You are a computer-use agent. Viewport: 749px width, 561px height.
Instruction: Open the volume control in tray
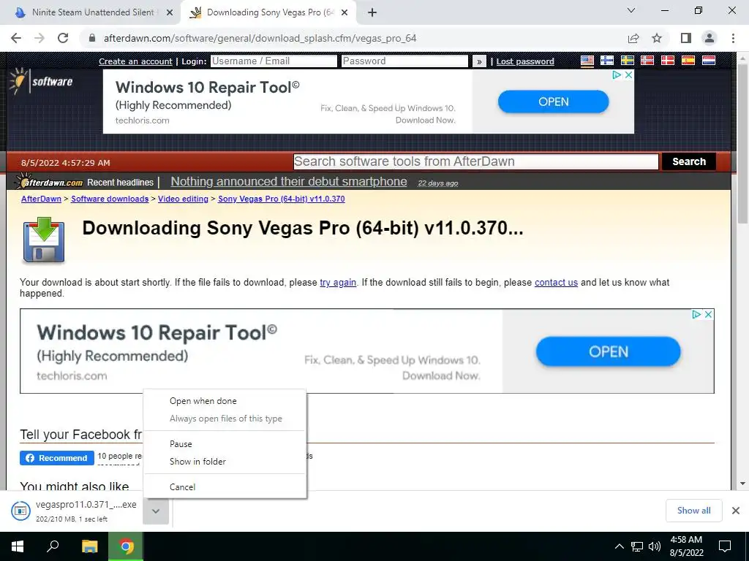coord(655,546)
